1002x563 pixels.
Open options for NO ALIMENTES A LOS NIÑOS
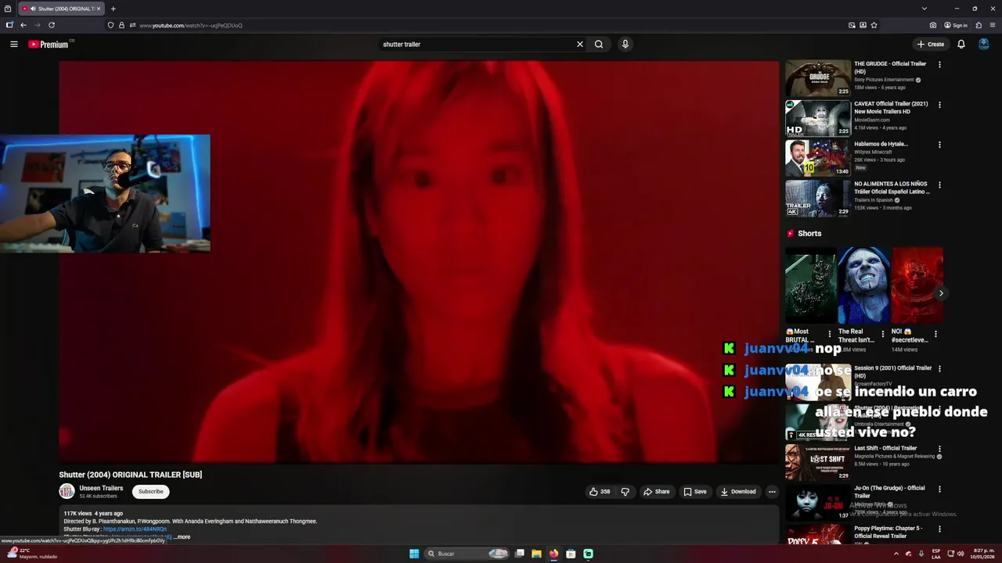939,185
